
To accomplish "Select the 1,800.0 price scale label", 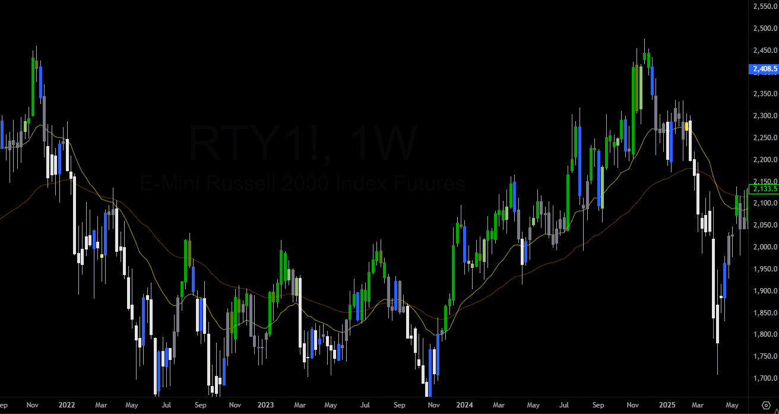I will pos(765,334).
